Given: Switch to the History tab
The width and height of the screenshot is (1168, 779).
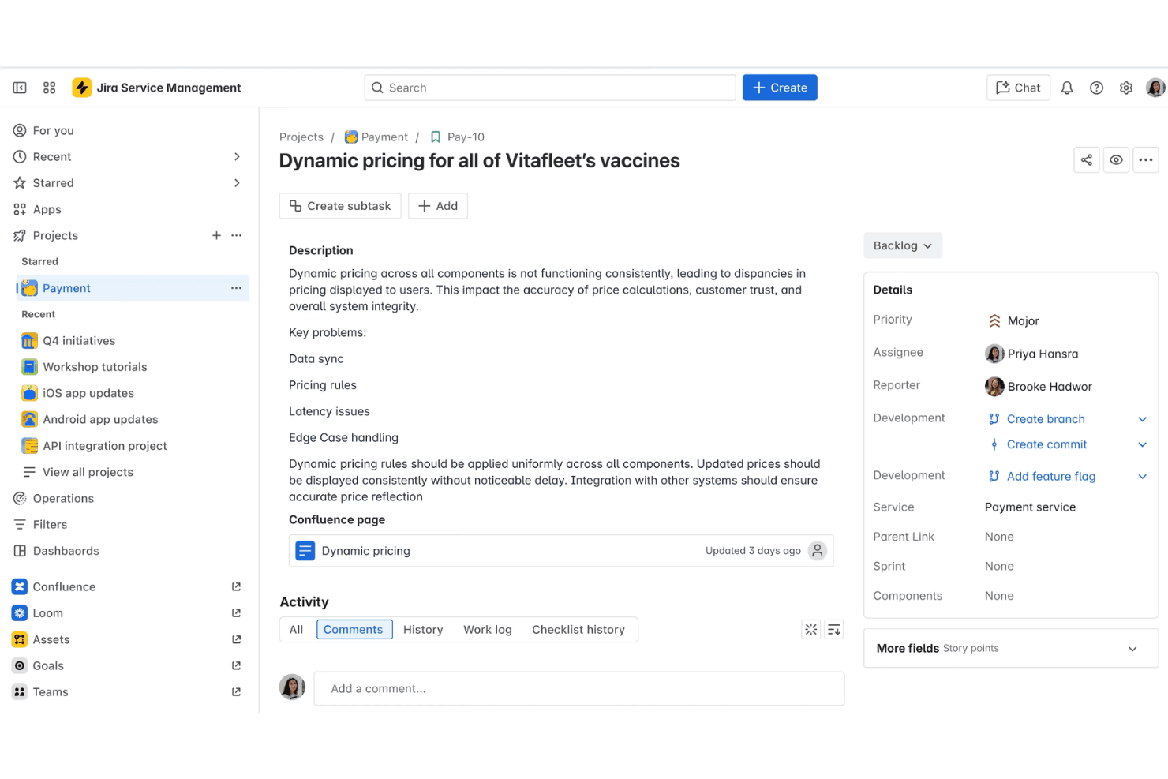Looking at the screenshot, I should [x=423, y=629].
